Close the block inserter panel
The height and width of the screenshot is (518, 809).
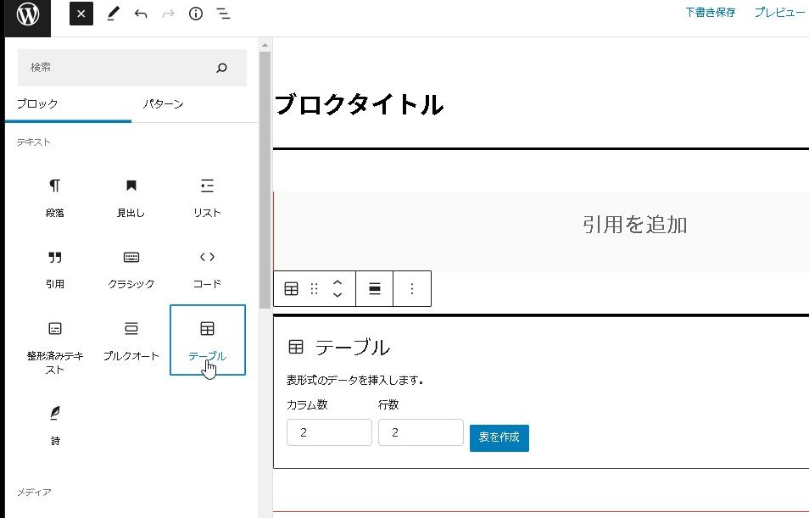81,14
